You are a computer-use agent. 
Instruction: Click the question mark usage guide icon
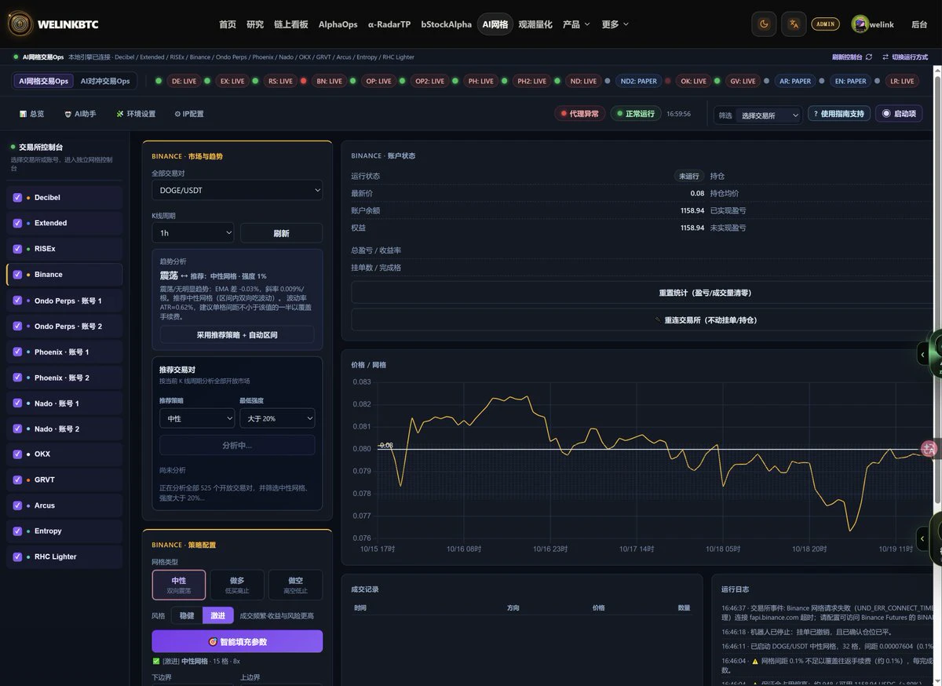tap(815, 114)
